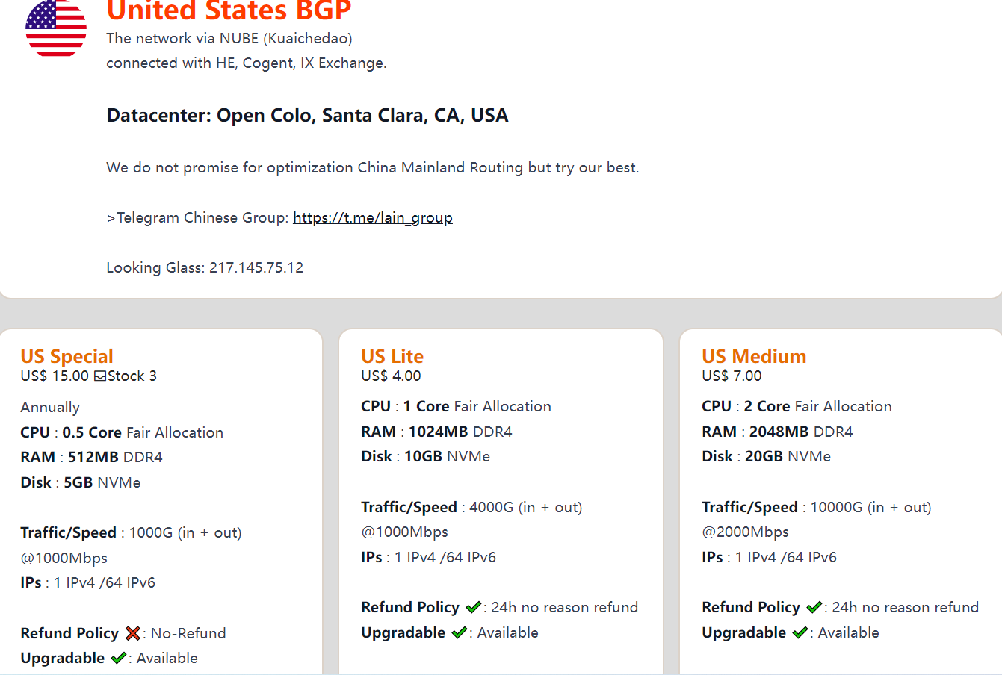Click US Lite Upgradable green checkmark
Viewport: 1002px width, 675px height.
[459, 632]
